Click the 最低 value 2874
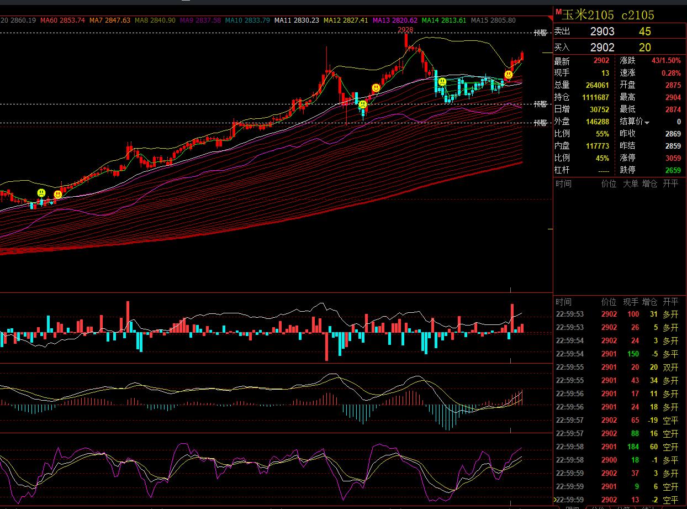The width and height of the screenshot is (687, 509). click(x=673, y=109)
